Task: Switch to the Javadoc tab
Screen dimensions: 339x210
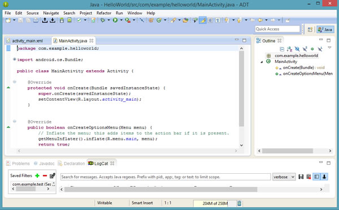Action: coord(44,164)
